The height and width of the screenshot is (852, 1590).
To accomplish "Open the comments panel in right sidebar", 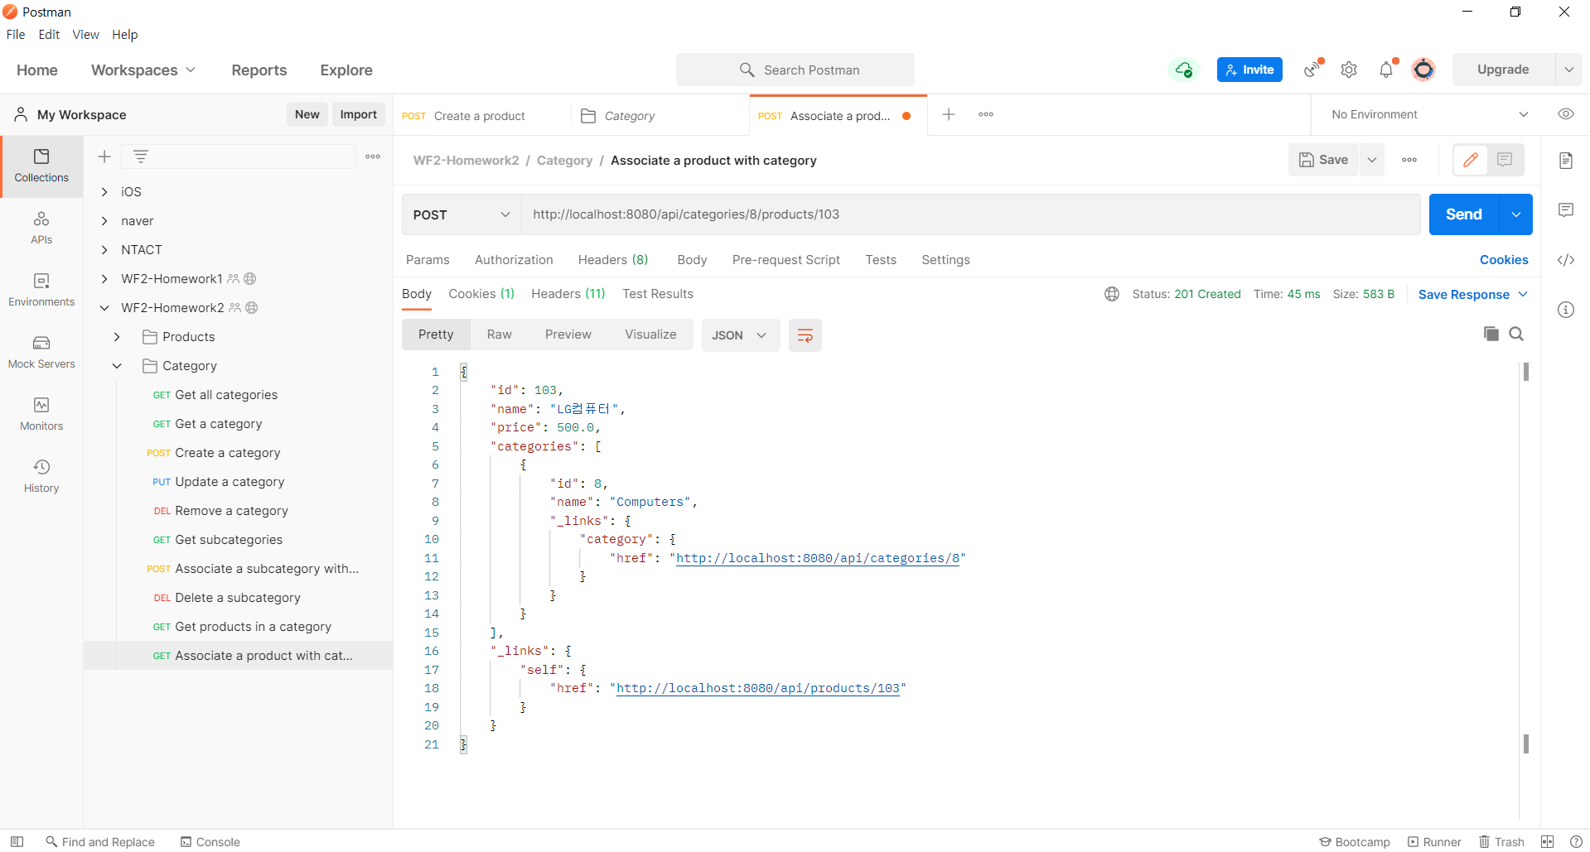I will pyautogui.click(x=1565, y=210).
